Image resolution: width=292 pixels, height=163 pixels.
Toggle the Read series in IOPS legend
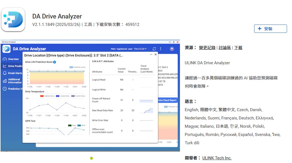[x=71, y=125]
